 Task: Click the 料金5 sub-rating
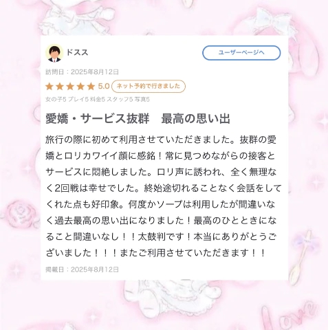98,100
